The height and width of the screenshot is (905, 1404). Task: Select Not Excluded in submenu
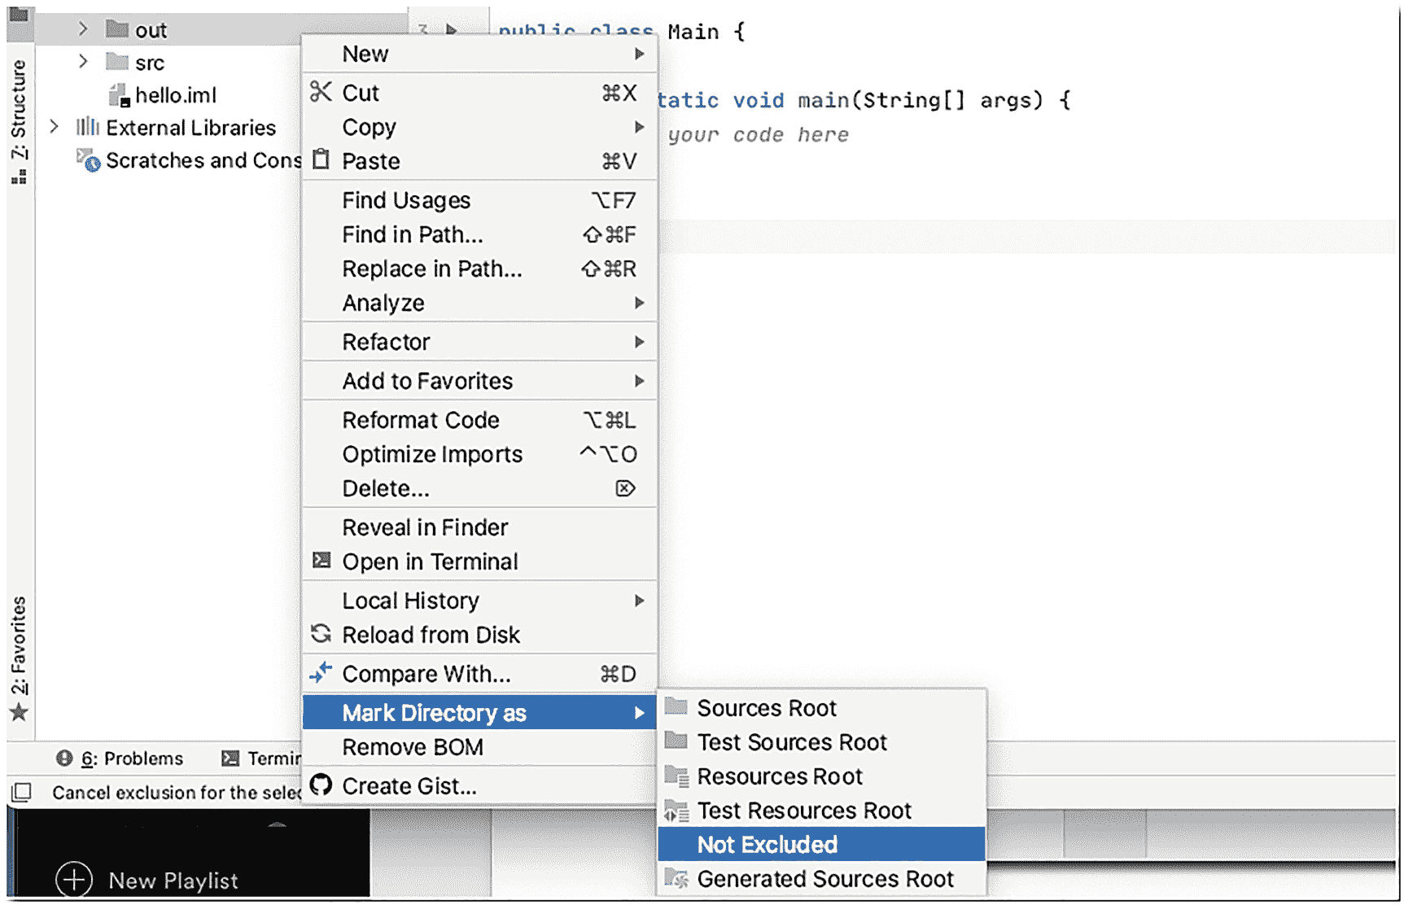click(821, 844)
